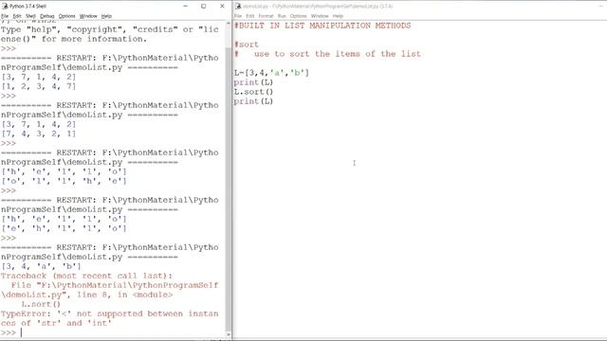Screen dimensions: 607x341
Task: Open Options menu in Python Shell window
Action: coord(67,16)
